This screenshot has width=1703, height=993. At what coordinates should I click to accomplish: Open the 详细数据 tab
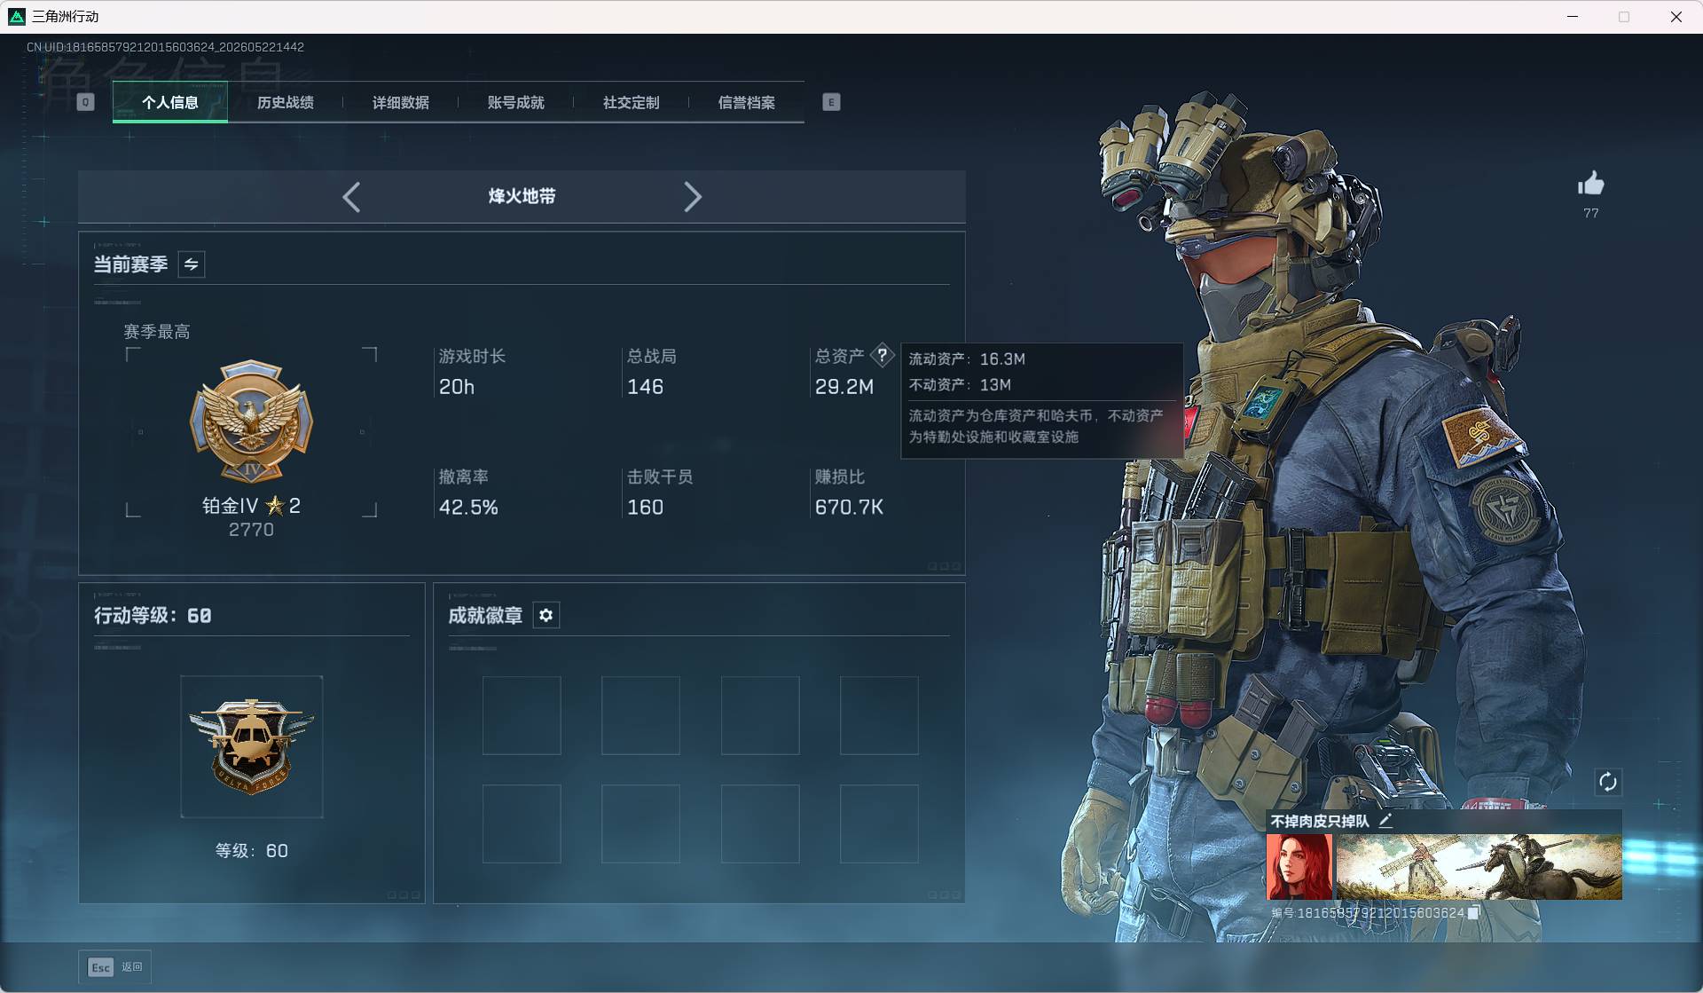(400, 102)
